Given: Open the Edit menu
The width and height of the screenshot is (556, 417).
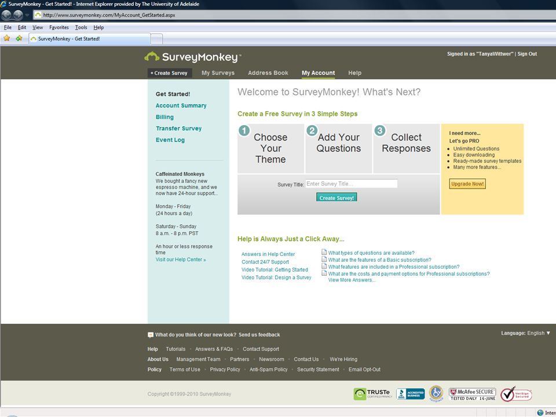Looking at the screenshot, I should coord(22,27).
